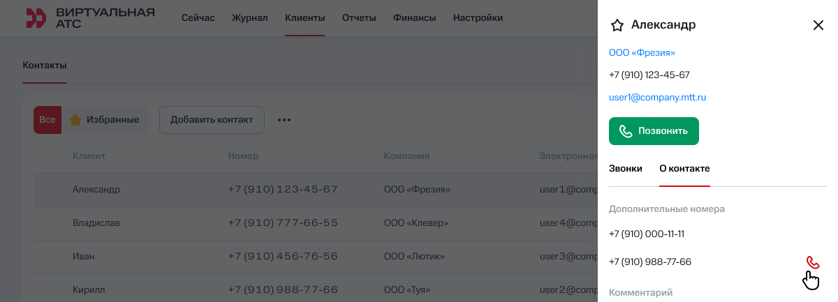Select the Все contacts filter

(47, 120)
